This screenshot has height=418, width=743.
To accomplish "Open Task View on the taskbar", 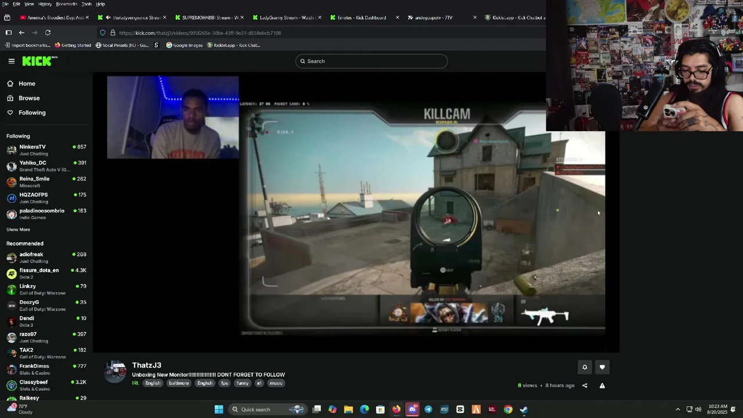I will (x=316, y=409).
